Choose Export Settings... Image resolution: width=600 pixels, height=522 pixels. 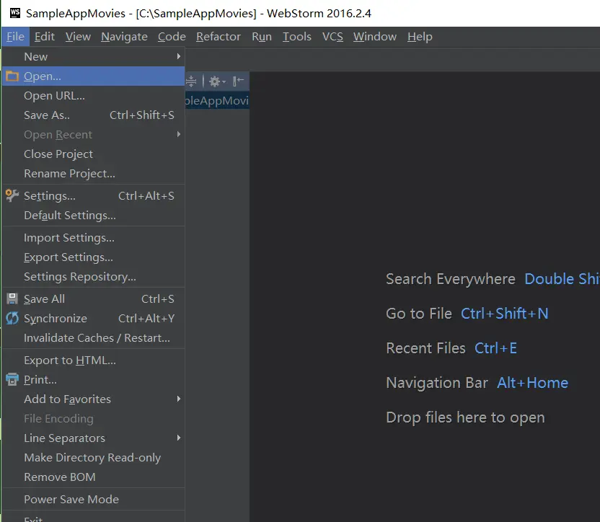coord(93,257)
